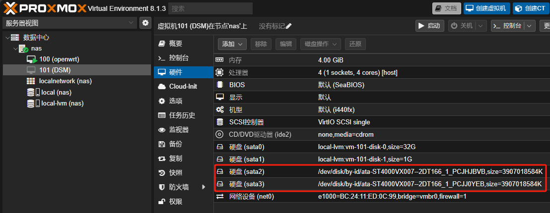
Task: Click the 启动 start button
Action: 430,26
